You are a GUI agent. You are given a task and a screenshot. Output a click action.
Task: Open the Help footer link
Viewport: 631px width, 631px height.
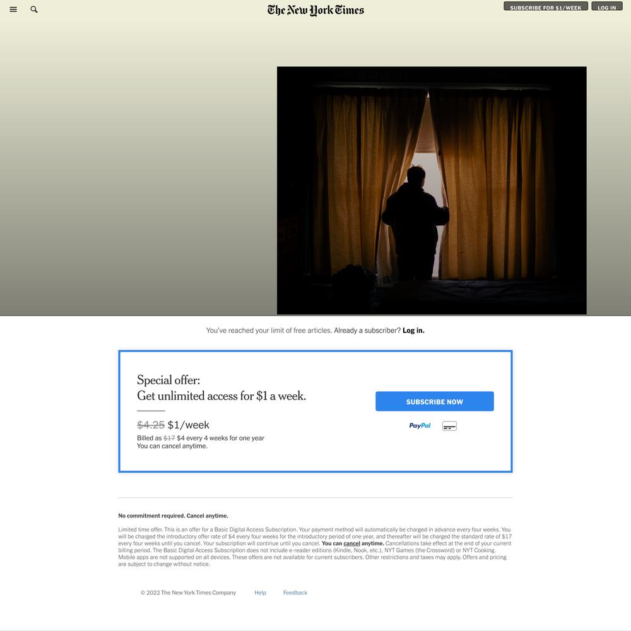click(x=260, y=593)
